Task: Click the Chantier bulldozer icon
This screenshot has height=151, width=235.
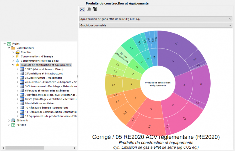Action: 18,52
